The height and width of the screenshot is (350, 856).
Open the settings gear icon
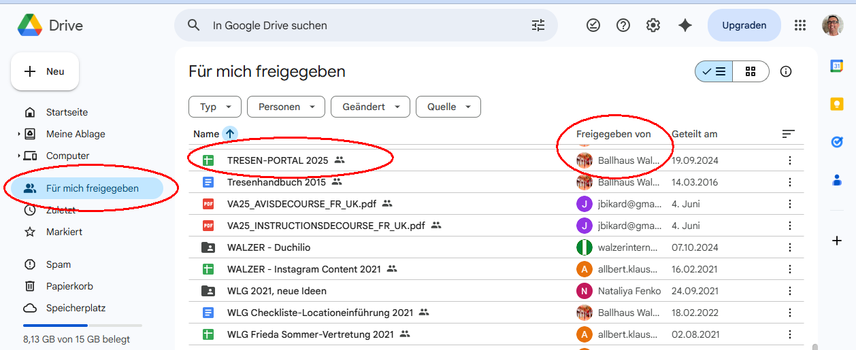coord(653,25)
